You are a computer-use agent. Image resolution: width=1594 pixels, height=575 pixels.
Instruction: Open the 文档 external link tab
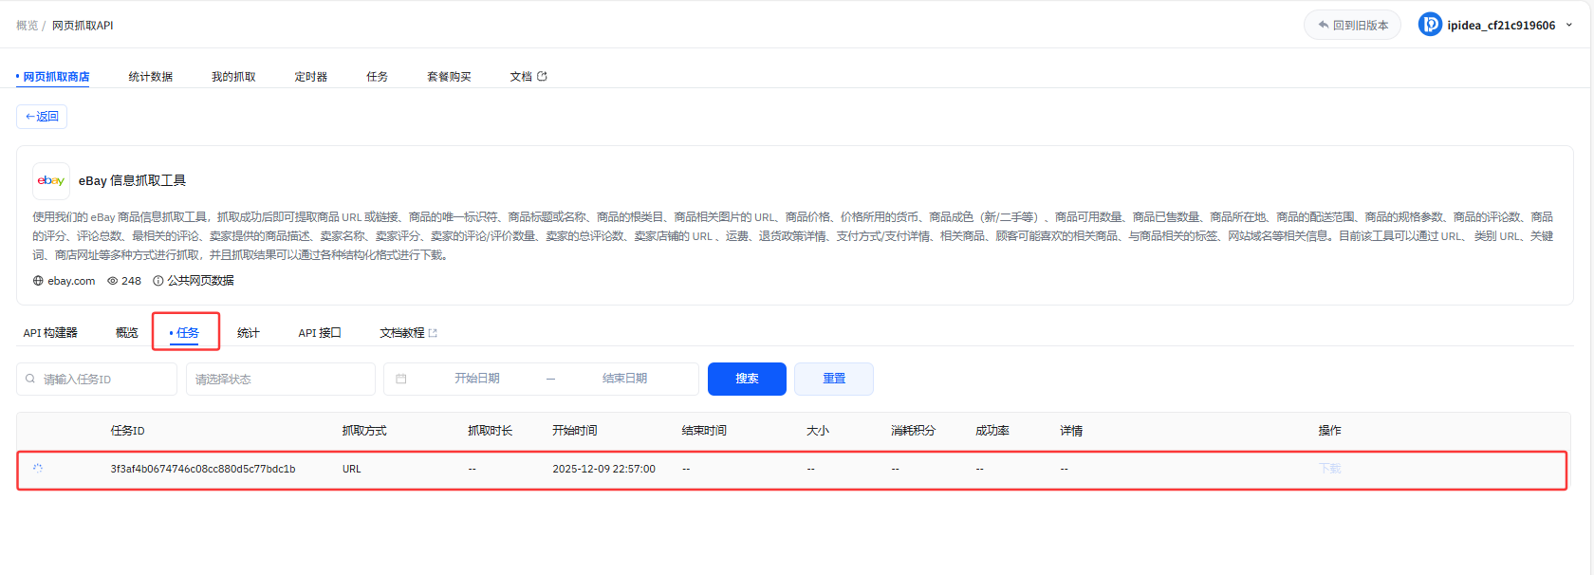(x=528, y=77)
